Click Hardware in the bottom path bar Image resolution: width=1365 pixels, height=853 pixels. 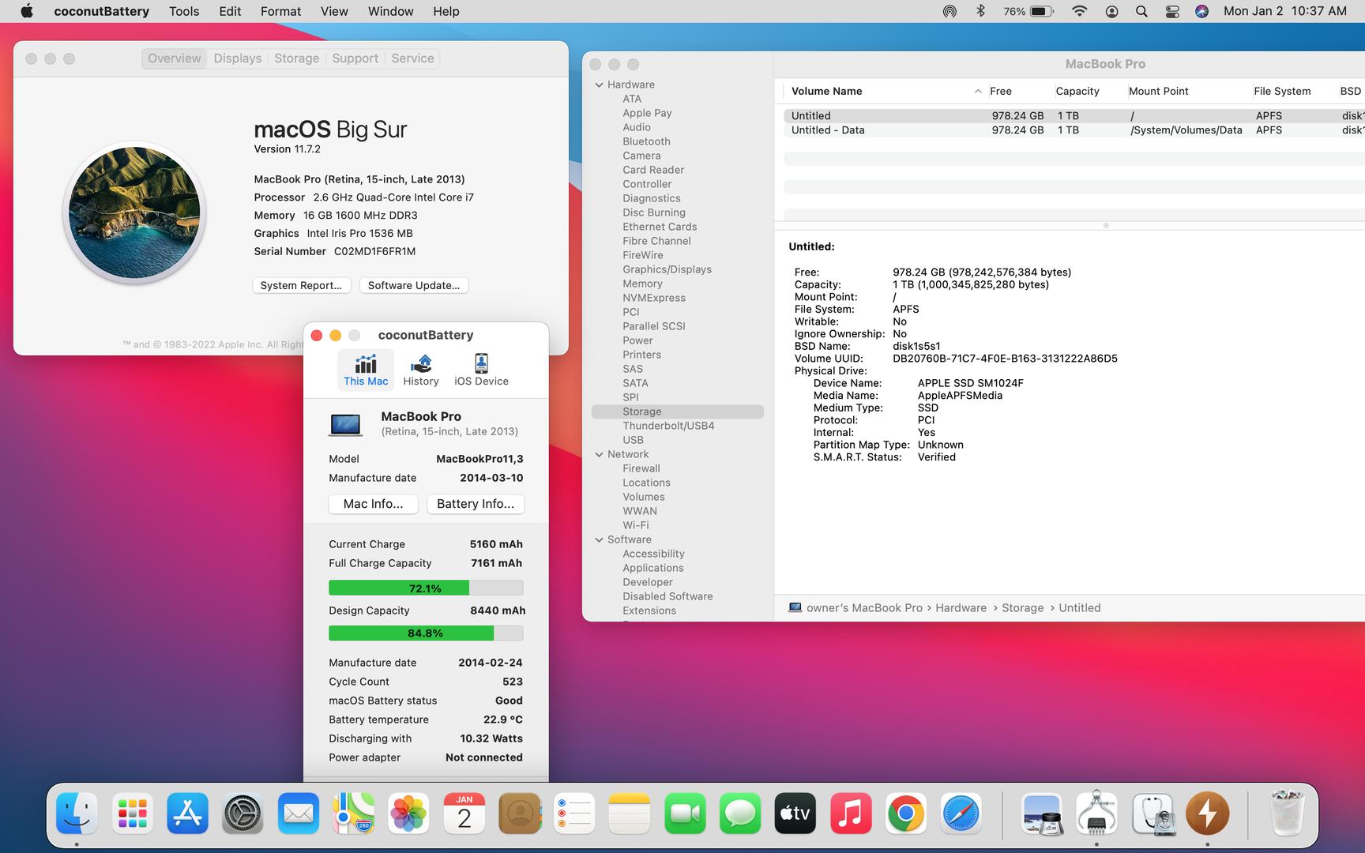coord(961,608)
